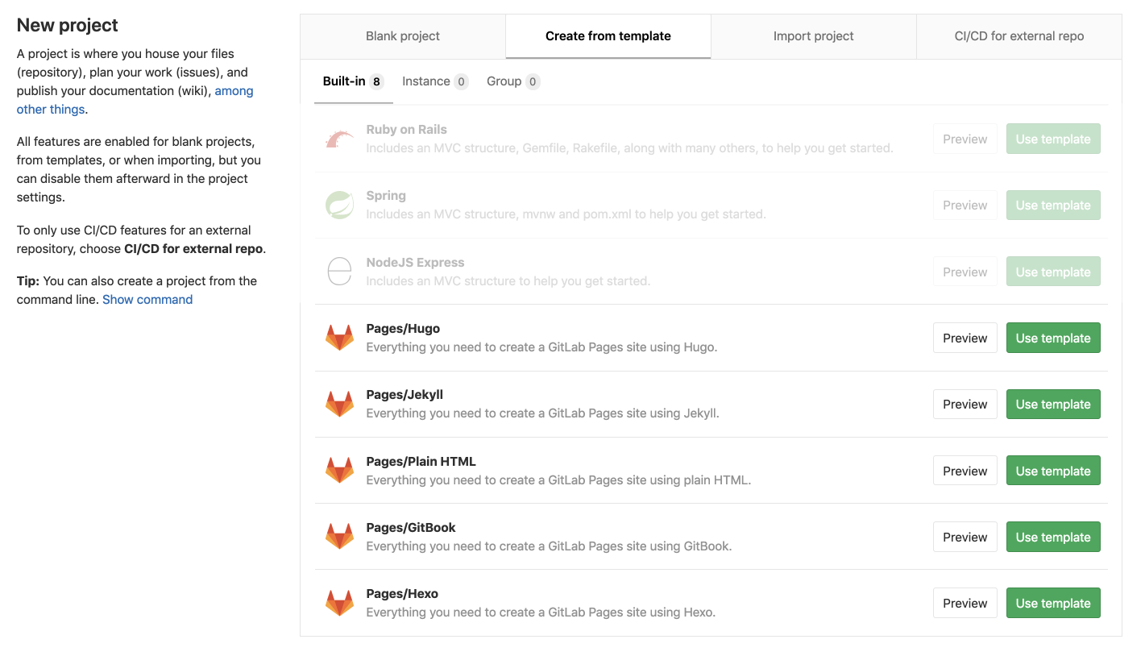The height and width of the screenshot is (656, 1145).
Task: Use the Pages/Hexo template
Action: 1053,603
